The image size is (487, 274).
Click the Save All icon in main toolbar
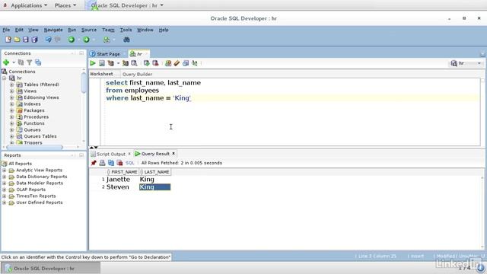(34, 40)
